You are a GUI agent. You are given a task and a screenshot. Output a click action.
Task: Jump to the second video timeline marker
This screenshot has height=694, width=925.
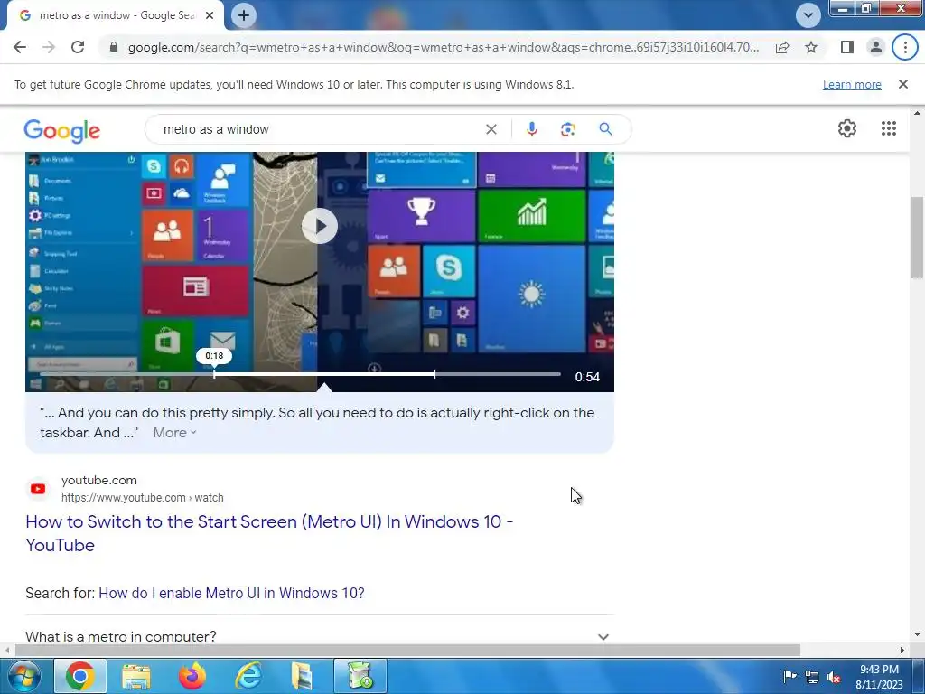(434, 374)
